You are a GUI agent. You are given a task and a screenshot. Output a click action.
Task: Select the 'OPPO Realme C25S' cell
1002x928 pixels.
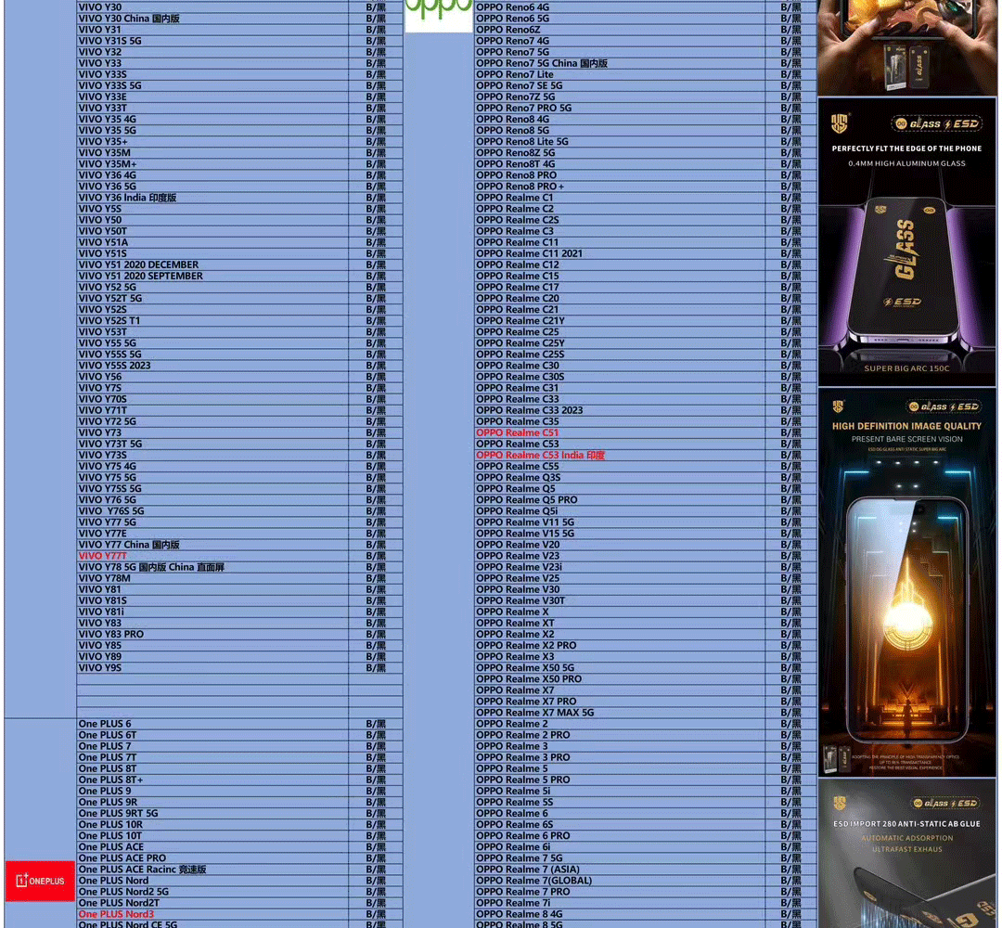(x=620, y=354)
